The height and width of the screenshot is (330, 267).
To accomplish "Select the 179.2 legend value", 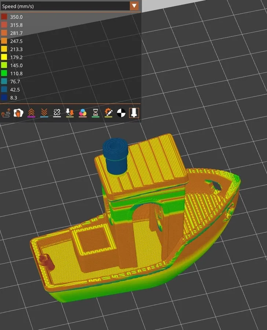I will click(17, 57).
